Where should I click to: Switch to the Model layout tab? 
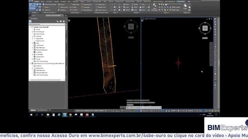pyautogui.click(x=33, y=110)
